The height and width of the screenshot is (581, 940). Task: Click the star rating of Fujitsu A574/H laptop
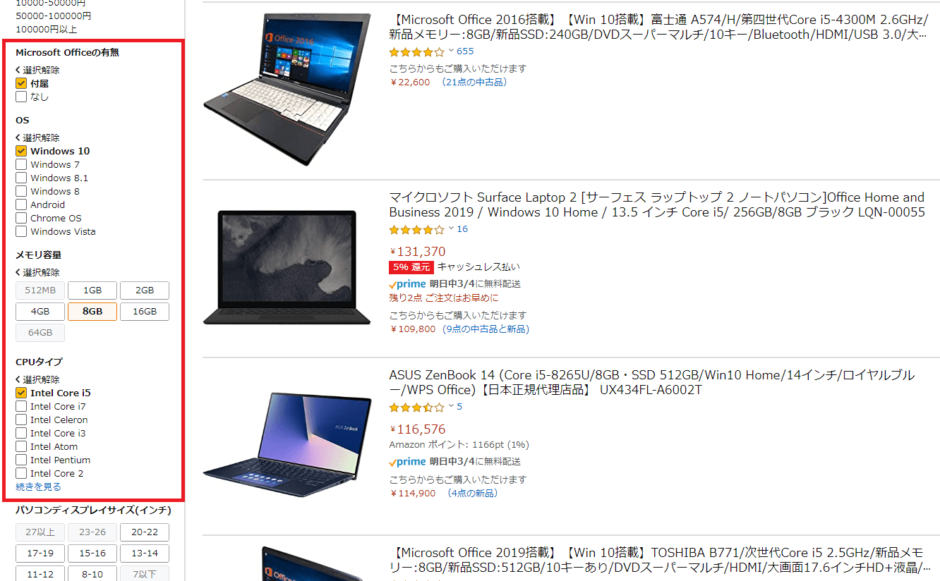(416, 51)
